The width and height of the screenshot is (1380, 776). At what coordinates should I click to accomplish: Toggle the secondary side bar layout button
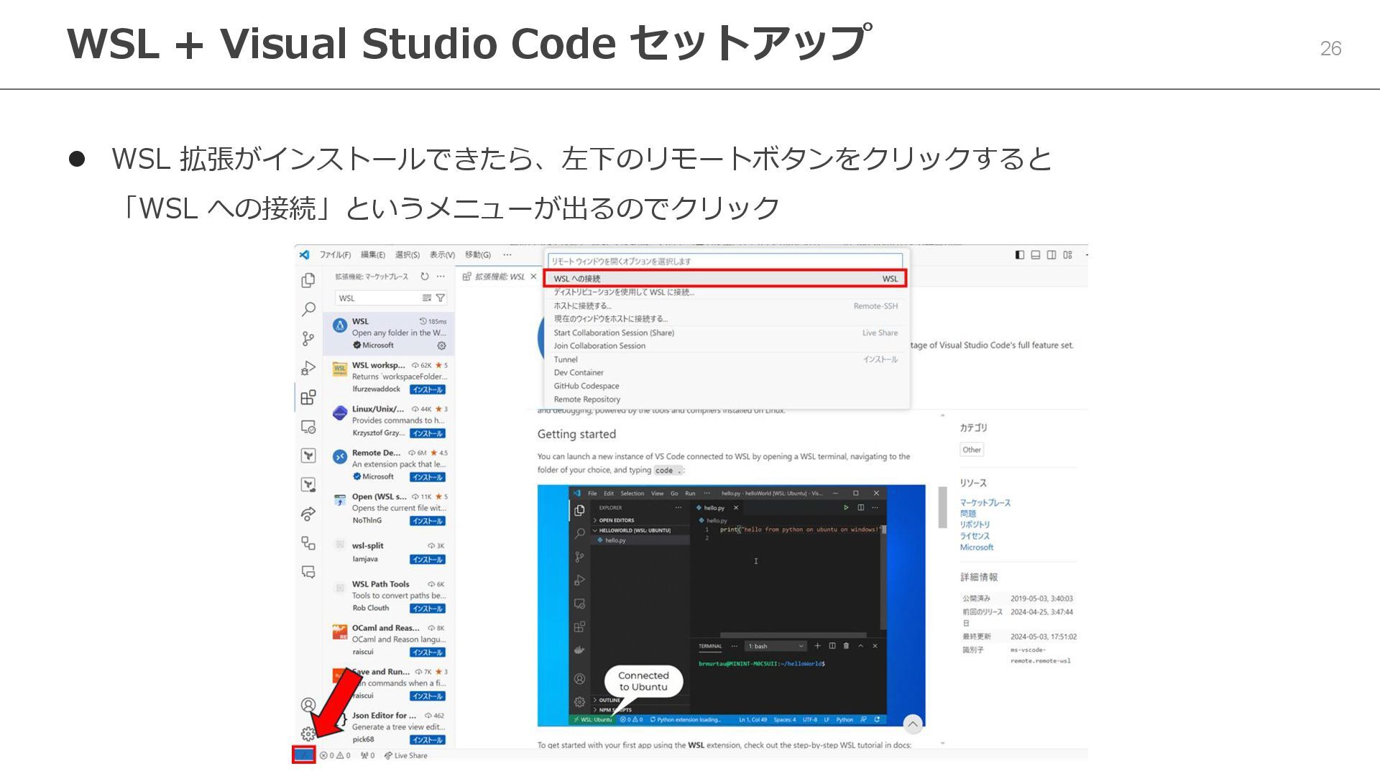[x=1052, y=255]
